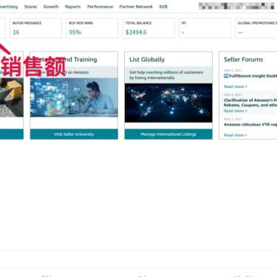The width and height of the screenshot is (277, 277).
Task: Click Read more under Clarification post
Action: 236,111
